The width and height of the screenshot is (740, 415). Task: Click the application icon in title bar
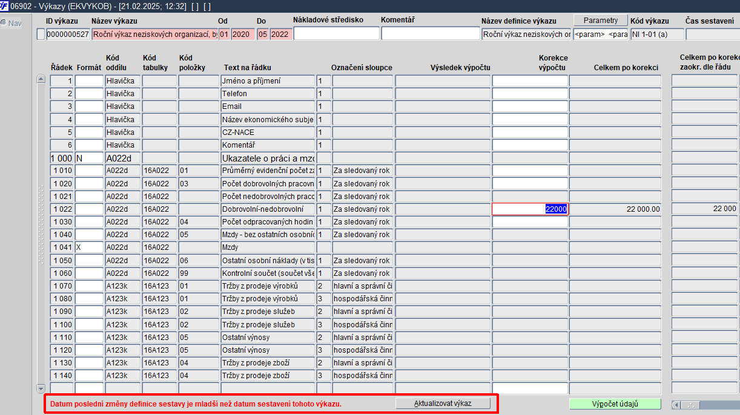click(4, 5)
